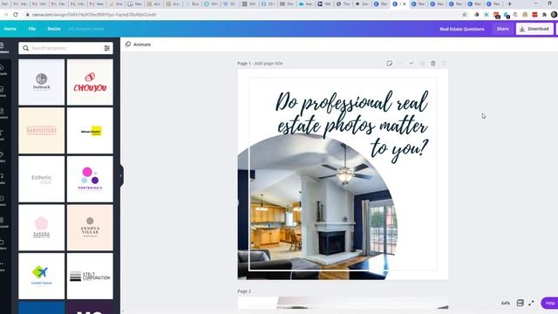Select the Stelt Corporation logo template
558x314 pixels.
tap(90, 276)
